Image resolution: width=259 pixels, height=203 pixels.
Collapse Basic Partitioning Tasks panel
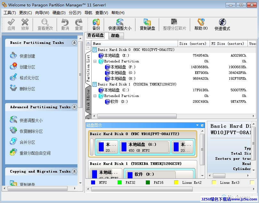(x=74, y=43)
